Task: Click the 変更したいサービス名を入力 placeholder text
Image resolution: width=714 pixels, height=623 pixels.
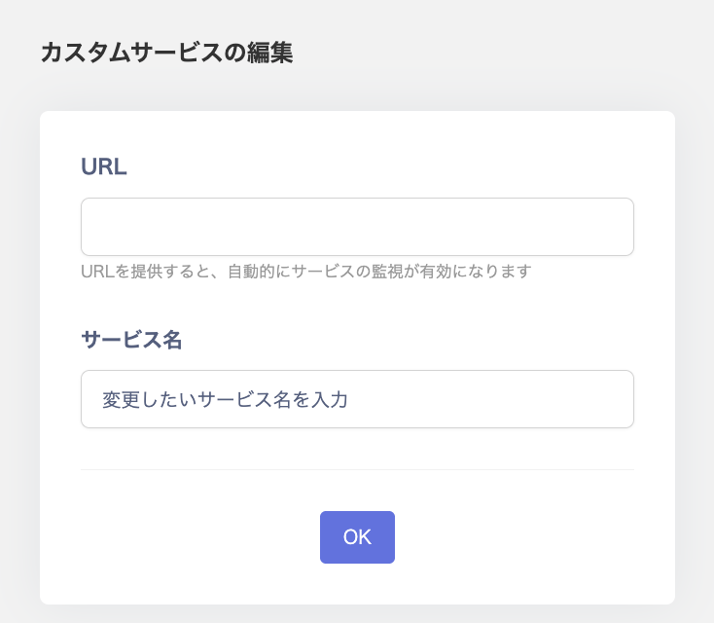Action: point(225,399)
